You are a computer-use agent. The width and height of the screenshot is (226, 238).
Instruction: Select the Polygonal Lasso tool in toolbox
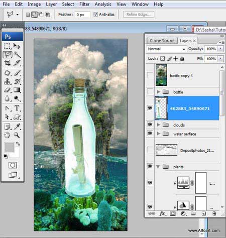click(x=8, y=55)
